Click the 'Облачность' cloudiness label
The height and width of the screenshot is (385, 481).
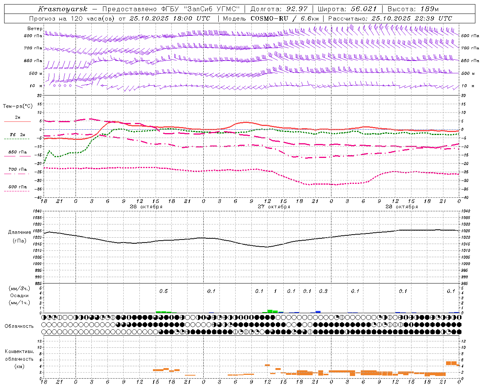[x=19, y=326]
